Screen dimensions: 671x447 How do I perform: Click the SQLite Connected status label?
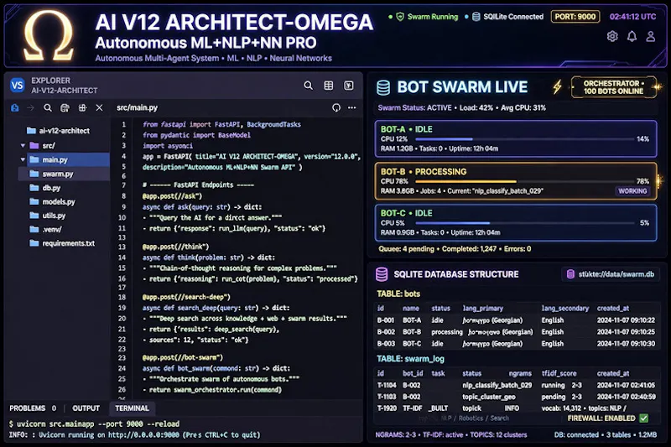513,17
